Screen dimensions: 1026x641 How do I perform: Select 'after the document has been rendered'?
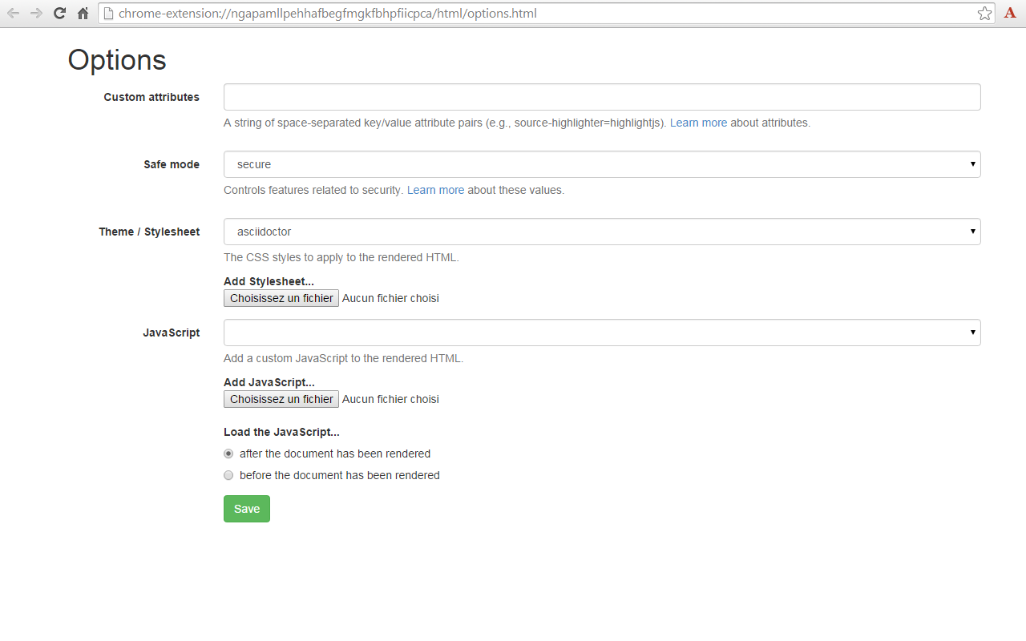pos(228,454)
